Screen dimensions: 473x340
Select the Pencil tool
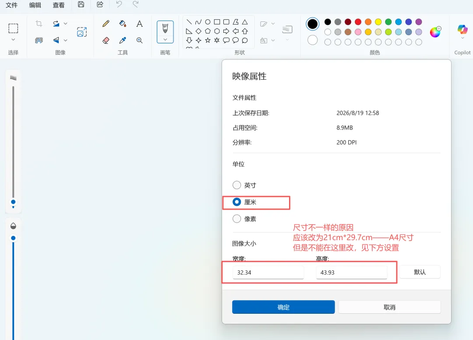pos(106,24)
